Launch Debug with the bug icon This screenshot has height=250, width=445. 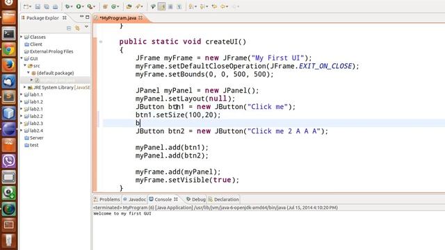(67, 6)
